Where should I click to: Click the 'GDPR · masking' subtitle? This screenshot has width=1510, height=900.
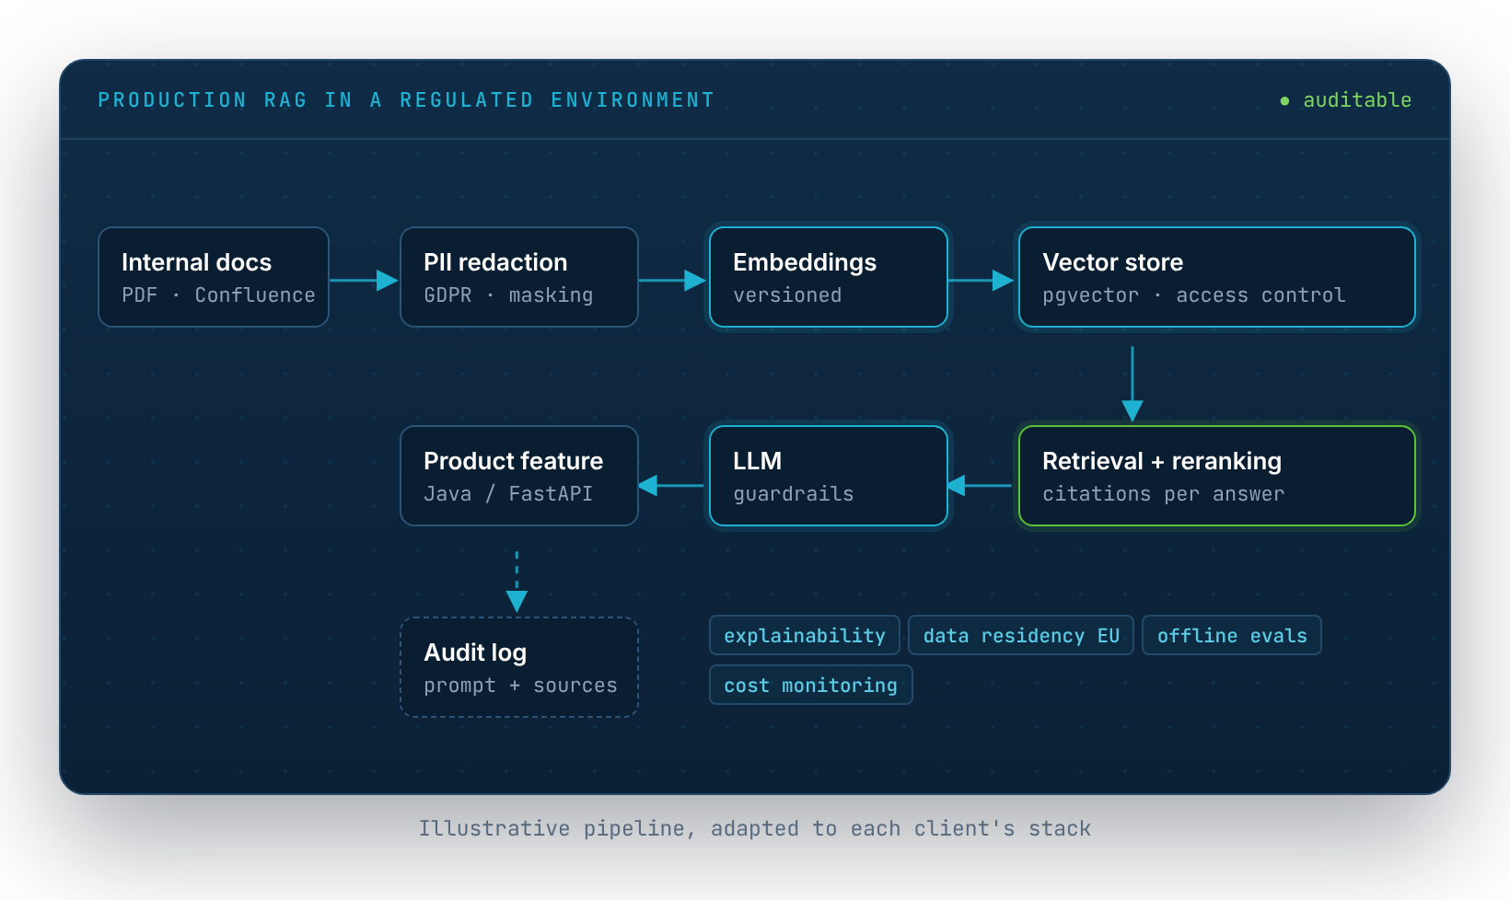(x=508, y=294)
